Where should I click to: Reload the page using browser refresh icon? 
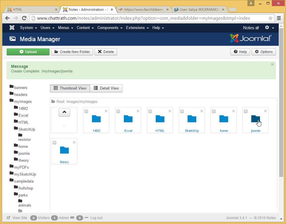click(24, 18)
